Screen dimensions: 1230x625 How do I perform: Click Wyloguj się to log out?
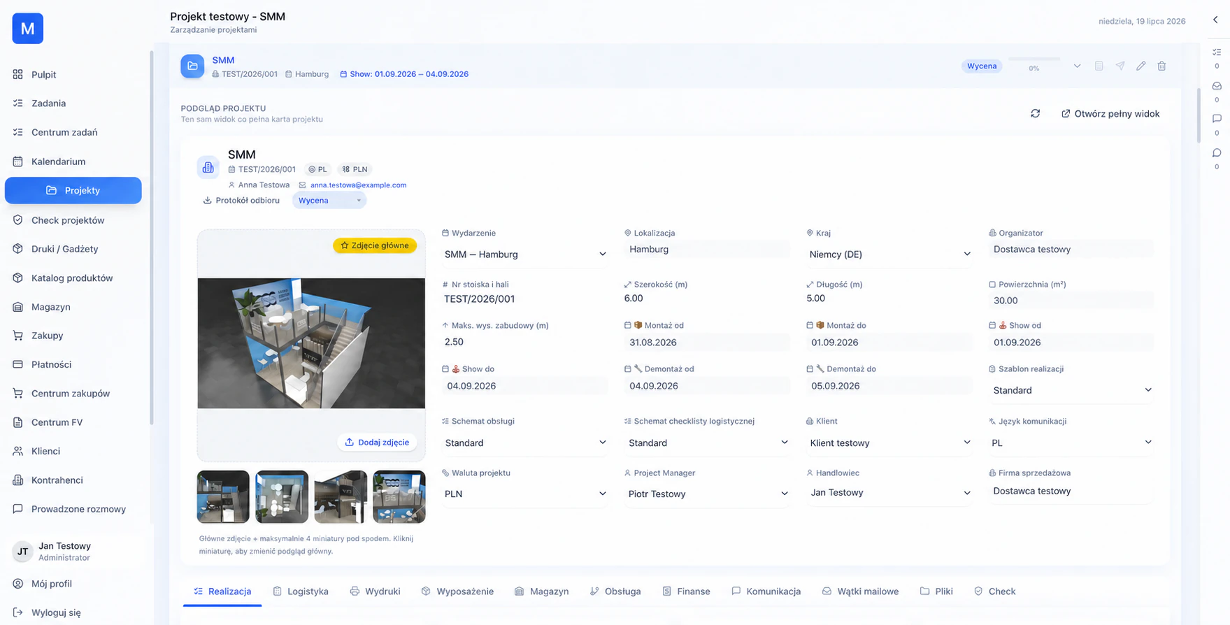[x=75, y=612]
